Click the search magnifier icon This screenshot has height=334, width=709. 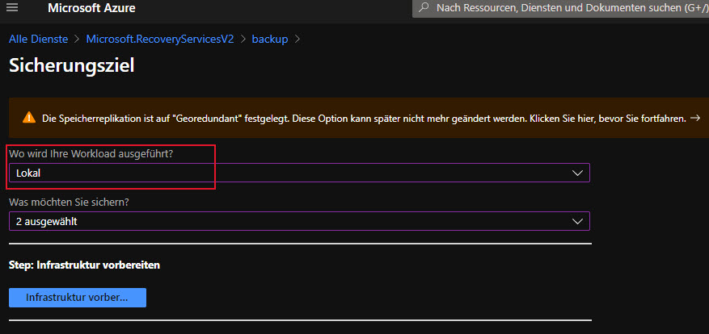click(424, 8)
